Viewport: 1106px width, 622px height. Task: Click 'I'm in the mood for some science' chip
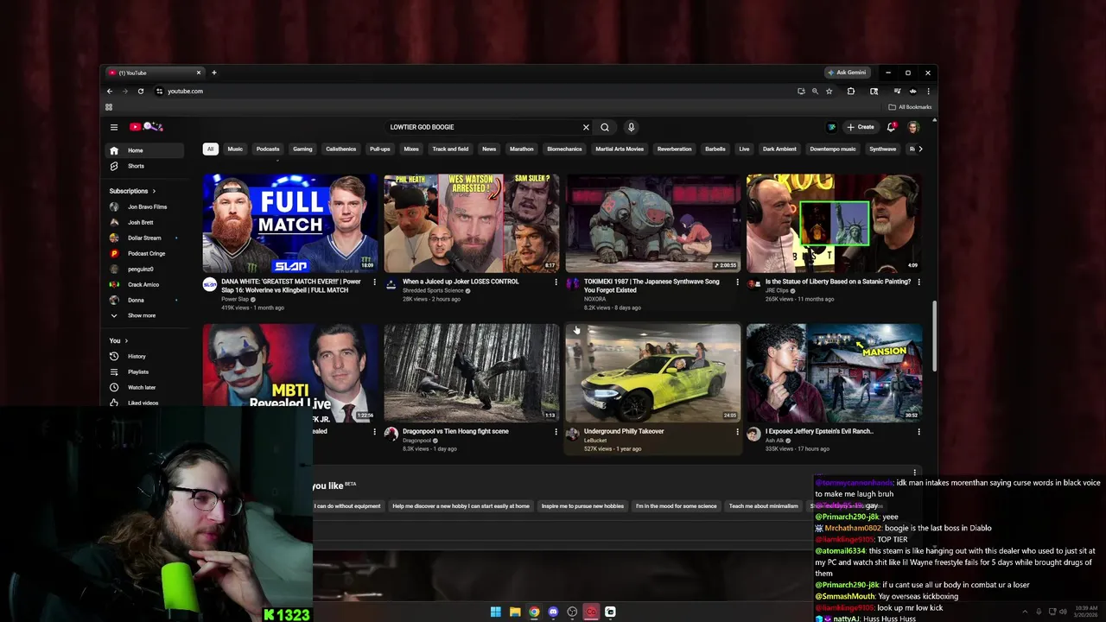[x=676, y=506]
